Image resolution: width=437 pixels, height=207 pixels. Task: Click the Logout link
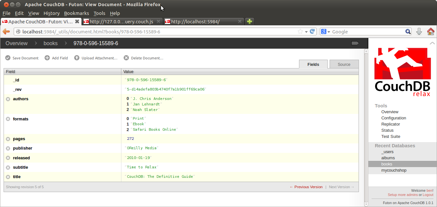point(428,195)
